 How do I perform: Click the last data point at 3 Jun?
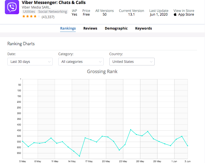[187, 146]
